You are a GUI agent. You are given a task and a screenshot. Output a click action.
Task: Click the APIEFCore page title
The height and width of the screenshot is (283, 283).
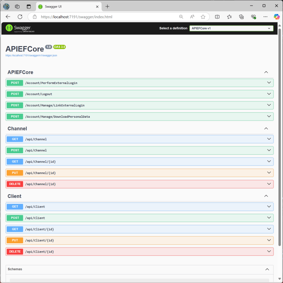point(25,49)
